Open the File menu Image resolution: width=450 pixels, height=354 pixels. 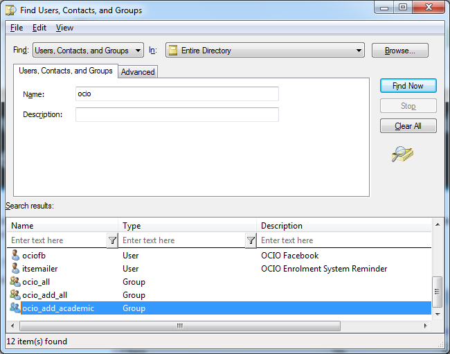click(17, 28)
